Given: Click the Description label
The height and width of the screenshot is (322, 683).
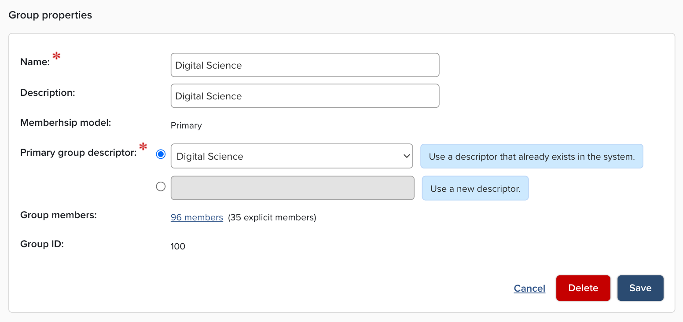Looking at the screenshot, I should [x=48, y=93].
